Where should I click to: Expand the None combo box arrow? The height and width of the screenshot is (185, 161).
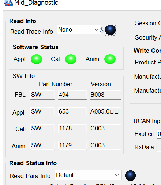(96, 30)
